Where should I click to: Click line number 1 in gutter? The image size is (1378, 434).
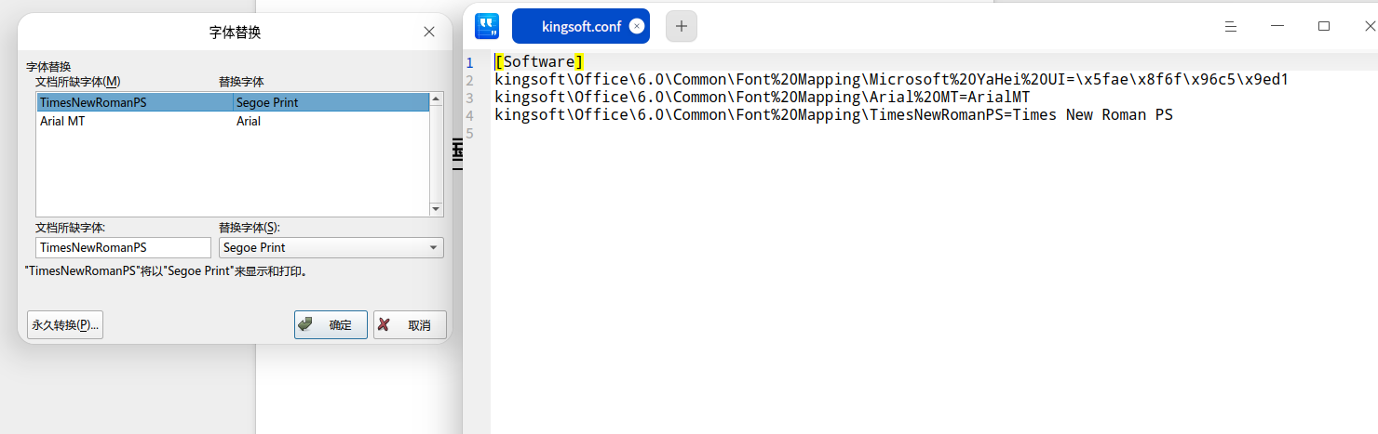[470, 62]
